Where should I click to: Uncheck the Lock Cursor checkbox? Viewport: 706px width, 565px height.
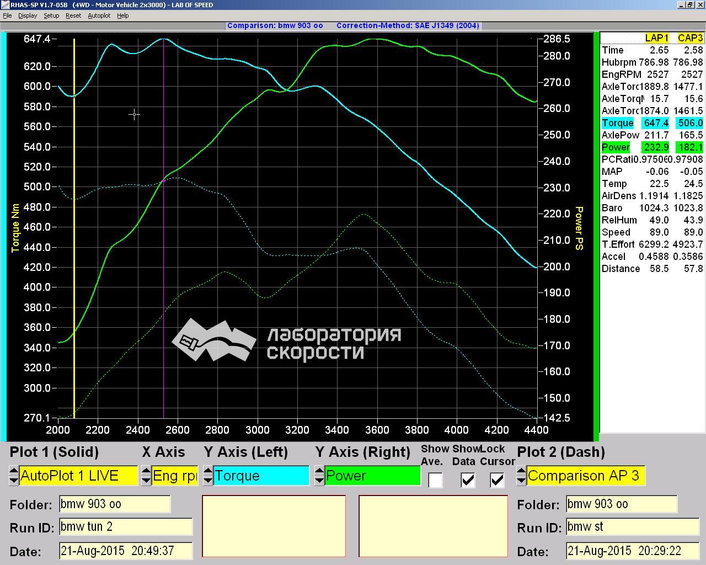click(x=497, y=480)
